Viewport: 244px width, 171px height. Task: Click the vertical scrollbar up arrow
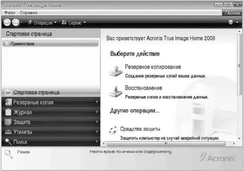239,31
